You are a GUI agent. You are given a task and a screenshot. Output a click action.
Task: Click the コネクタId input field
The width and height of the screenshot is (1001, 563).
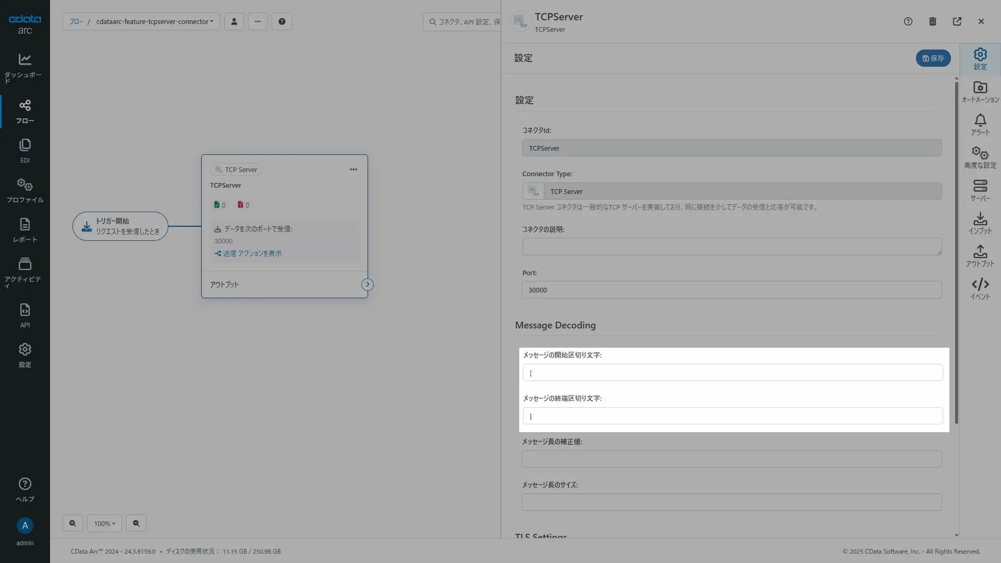coord(732,148)
